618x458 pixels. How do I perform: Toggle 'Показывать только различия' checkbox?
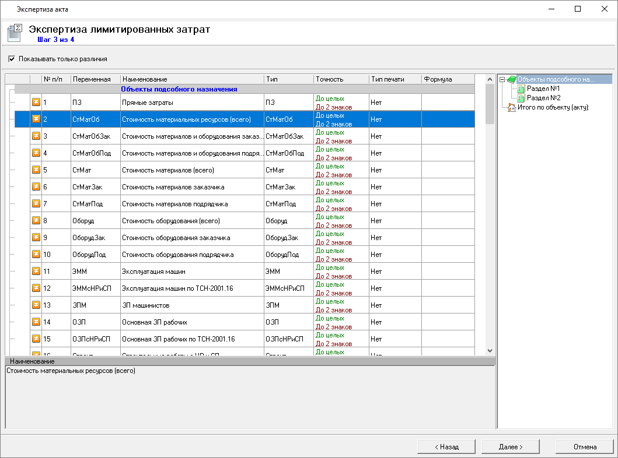[x=12, y=59]
